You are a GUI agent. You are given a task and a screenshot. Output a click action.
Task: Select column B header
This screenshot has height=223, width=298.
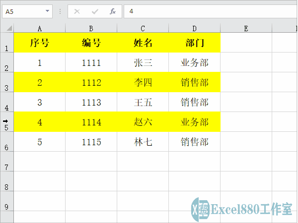91,28
